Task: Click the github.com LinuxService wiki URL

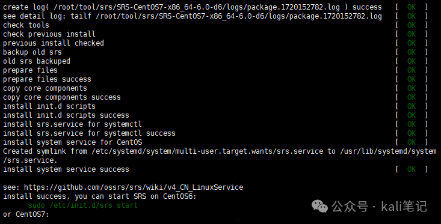Action: tap(134, 187)
